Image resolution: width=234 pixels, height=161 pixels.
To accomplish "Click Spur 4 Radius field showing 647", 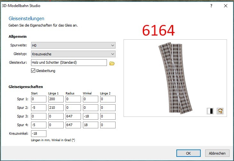I will pos(73,125).
